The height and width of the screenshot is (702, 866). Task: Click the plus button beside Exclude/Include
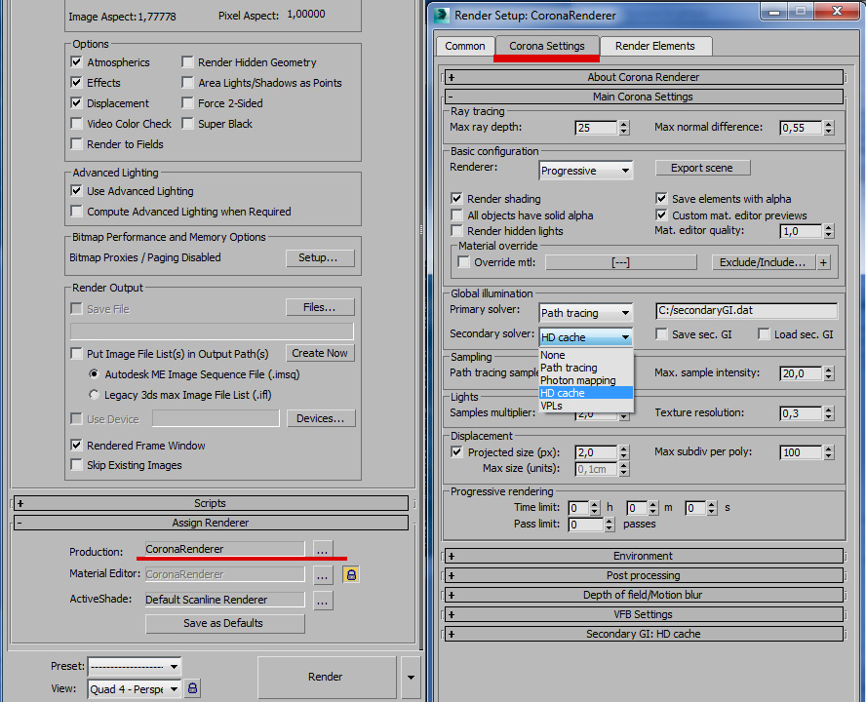824,262
